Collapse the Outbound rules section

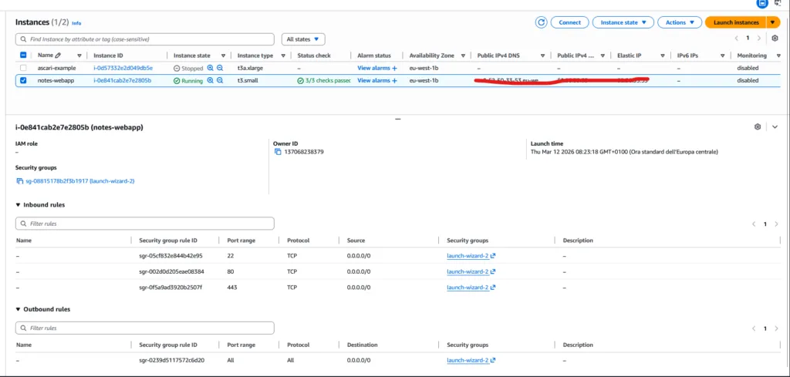[19, 309]
